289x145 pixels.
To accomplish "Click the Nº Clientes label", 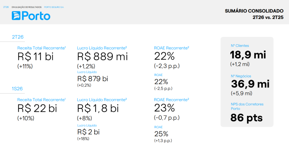I will 240,46.
